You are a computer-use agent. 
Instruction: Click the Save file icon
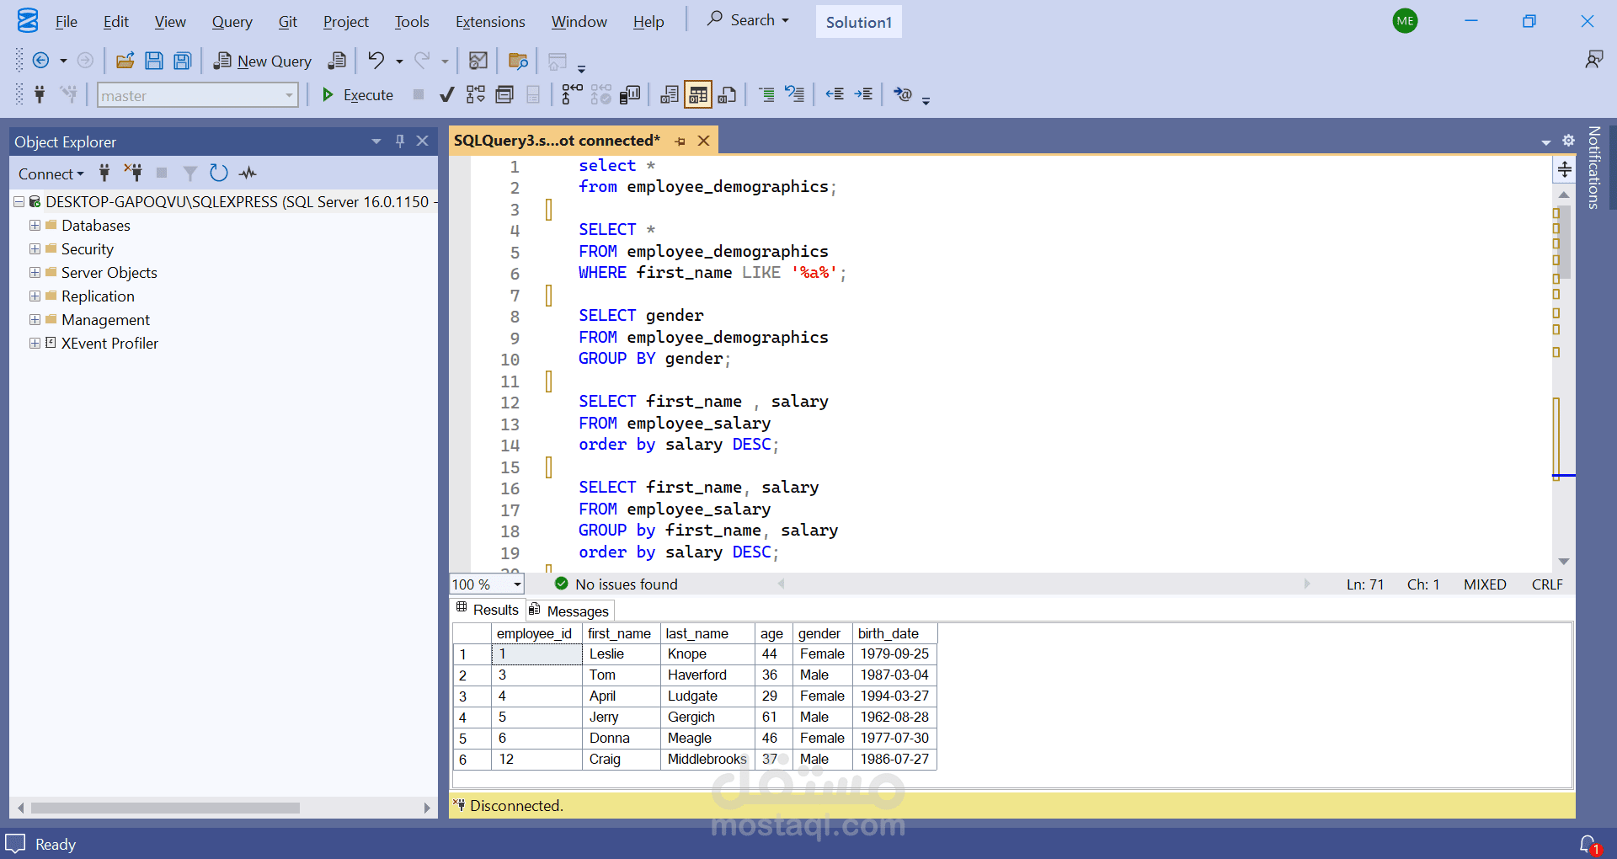(153, 61)
